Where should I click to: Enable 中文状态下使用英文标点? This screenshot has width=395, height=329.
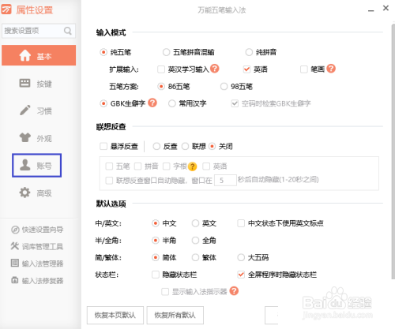click(x=241, y=223)
